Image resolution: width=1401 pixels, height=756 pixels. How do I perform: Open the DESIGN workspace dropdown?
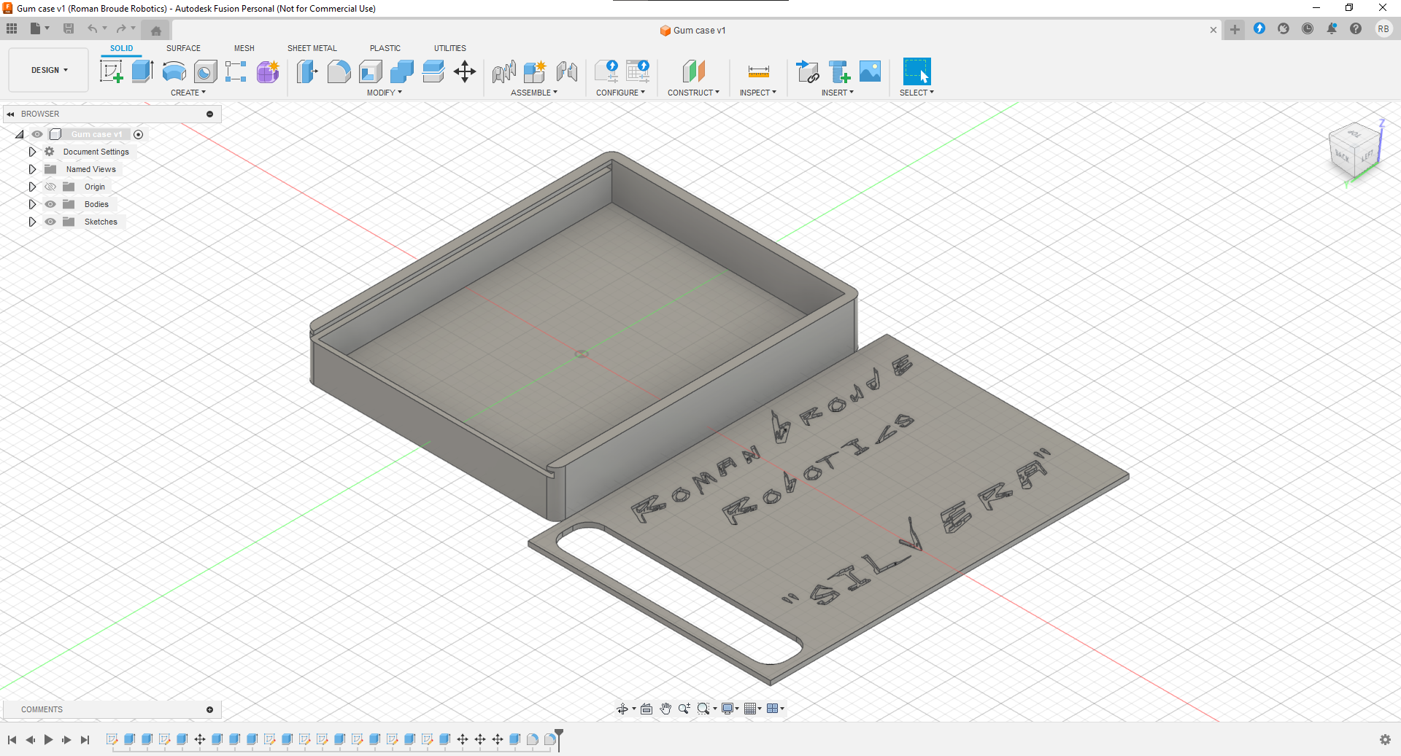coord(49,70)
